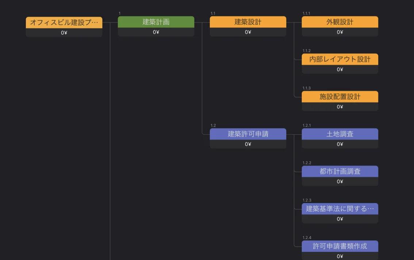Click the cost field under 都市計画調査
414x260 pixels.
pos(340,181)
